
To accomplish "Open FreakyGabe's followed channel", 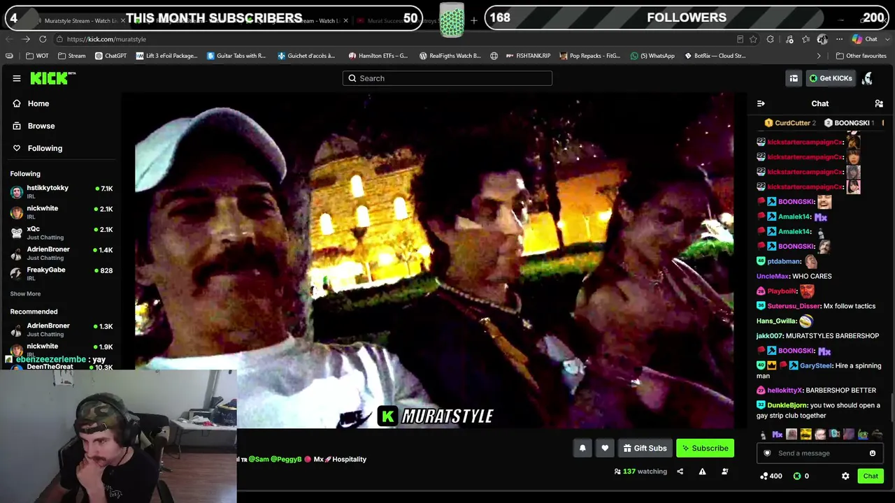I will [62, 273].
